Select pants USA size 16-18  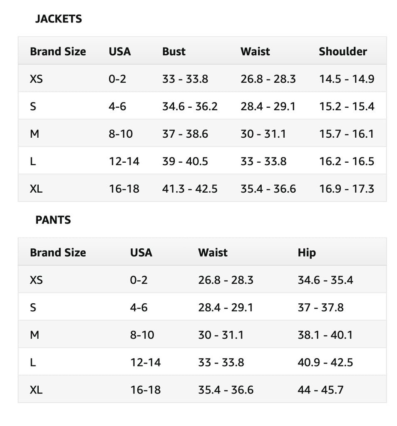pos(145,390)
